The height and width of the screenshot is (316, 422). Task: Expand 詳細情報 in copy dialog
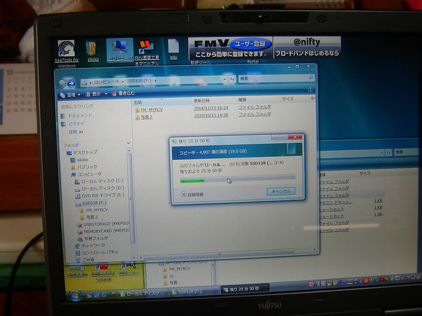coord(192,194)
